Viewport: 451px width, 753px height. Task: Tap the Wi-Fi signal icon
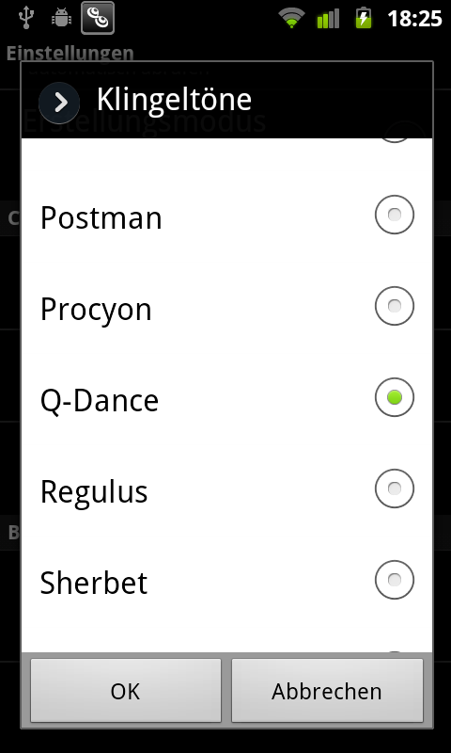tap(292, 19)
